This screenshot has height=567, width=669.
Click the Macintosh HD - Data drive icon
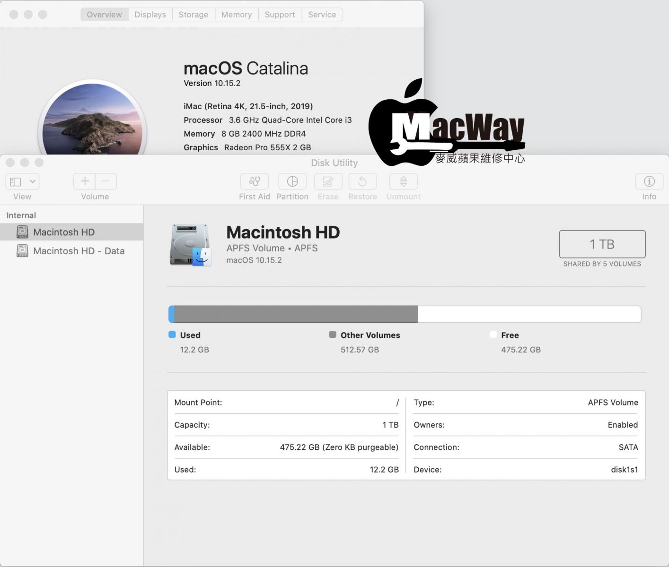point(22,251)
